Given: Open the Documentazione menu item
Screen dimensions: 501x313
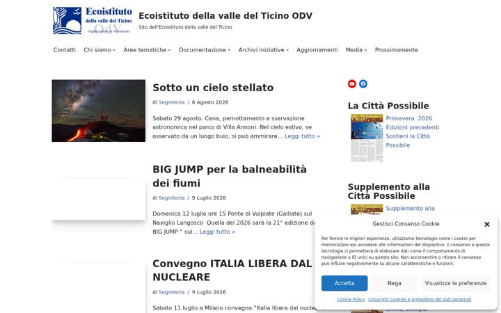Looking at the screenshot, I should point(202,50).
